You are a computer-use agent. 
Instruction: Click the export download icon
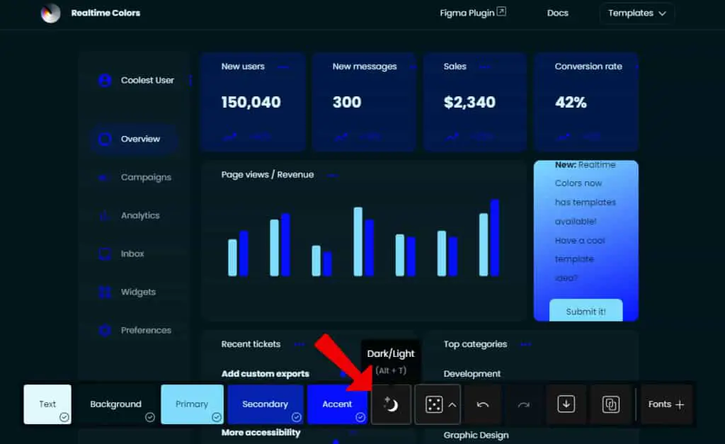(x=566, y=404)
